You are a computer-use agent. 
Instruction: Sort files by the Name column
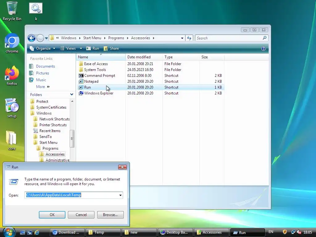(101, 57)
